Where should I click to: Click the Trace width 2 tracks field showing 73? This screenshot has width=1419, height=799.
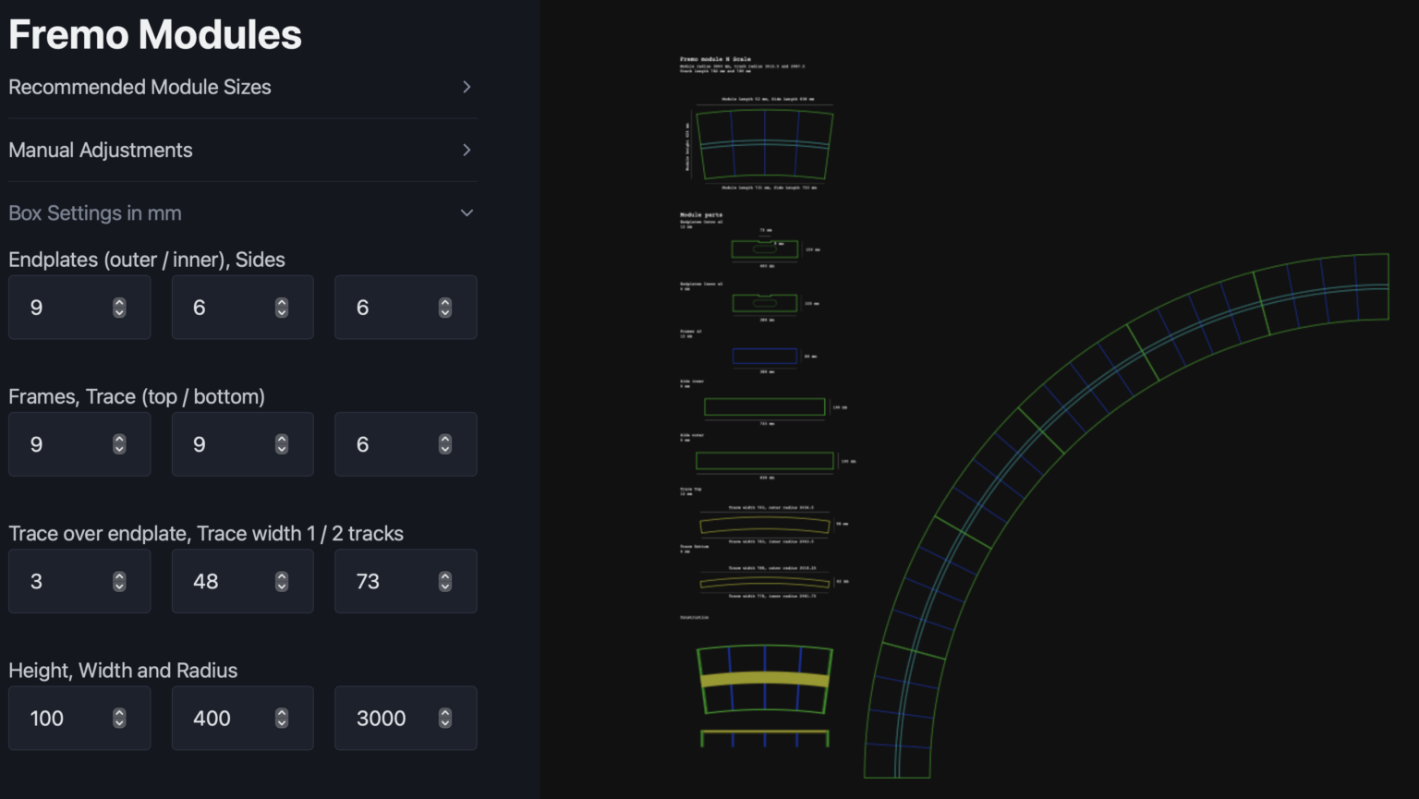(x=406, y=581)
